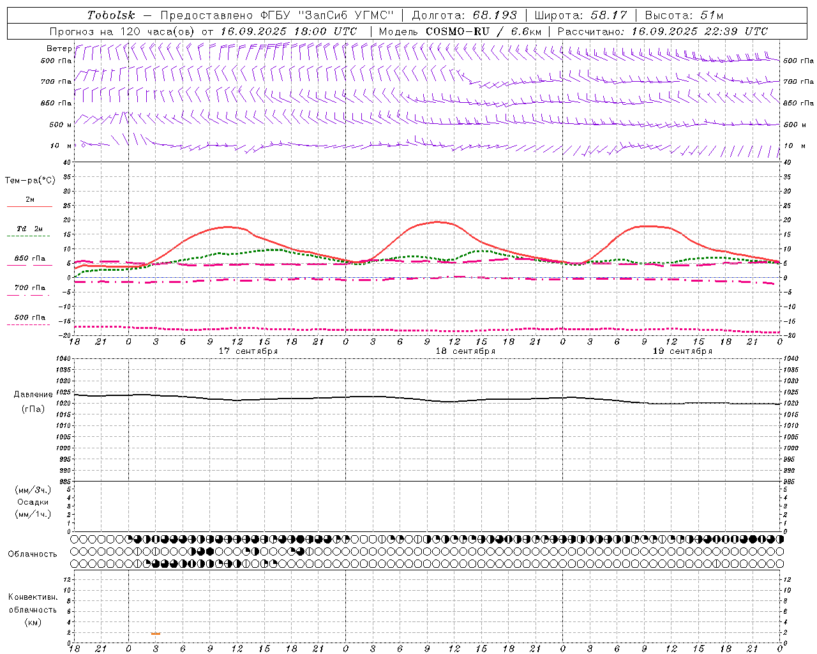Viewport: 817px width, 654px height.
Task: Click the Облачность row label
Action: 33,554
